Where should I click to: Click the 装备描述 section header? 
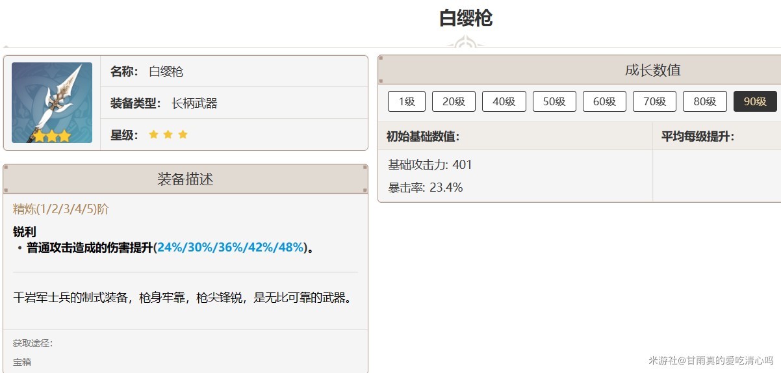point(185,179)
